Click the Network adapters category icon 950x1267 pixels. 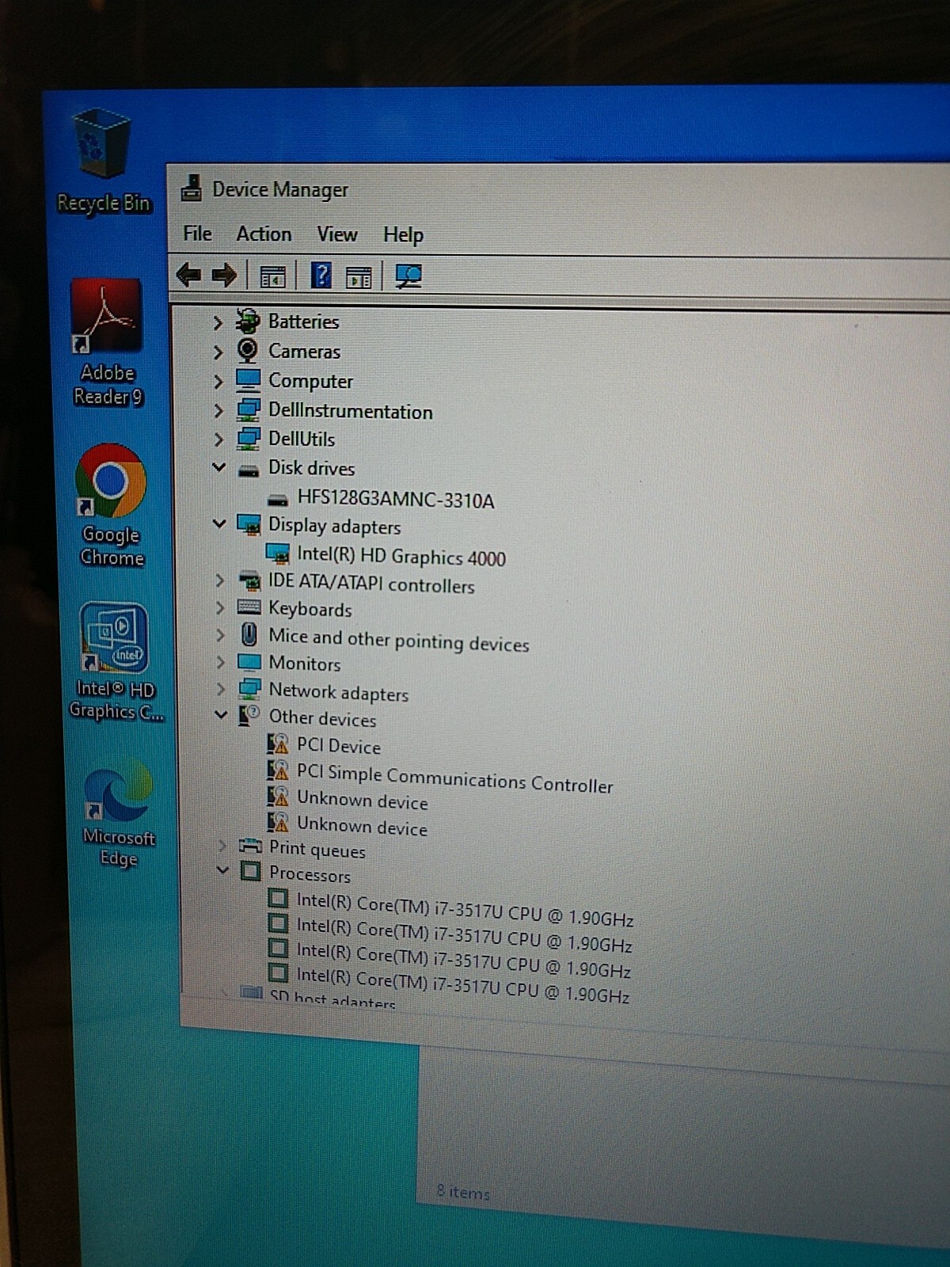pyautogui.click(x=249, y=689)
